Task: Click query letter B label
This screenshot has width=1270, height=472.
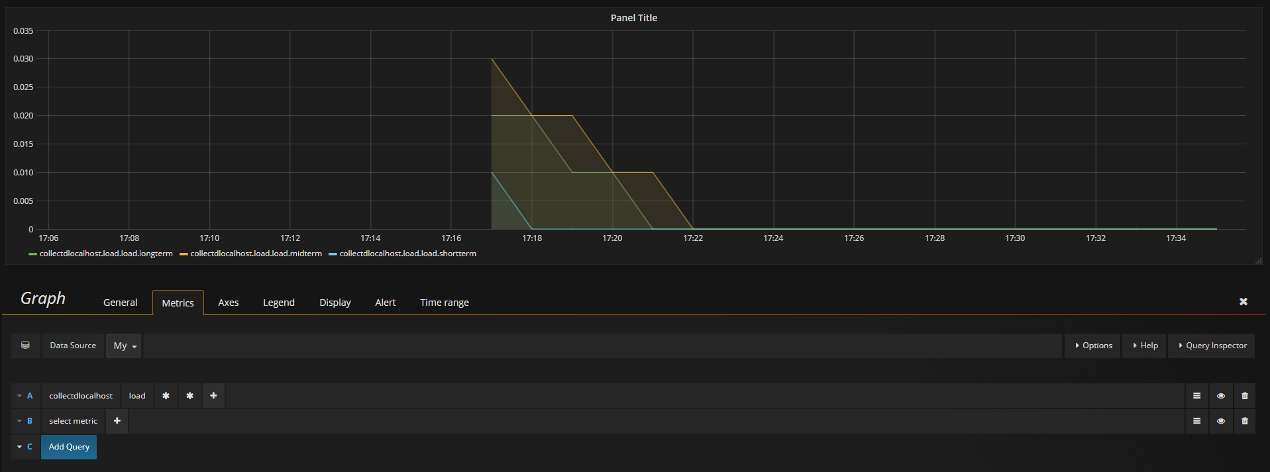Action: coord(30,421)
